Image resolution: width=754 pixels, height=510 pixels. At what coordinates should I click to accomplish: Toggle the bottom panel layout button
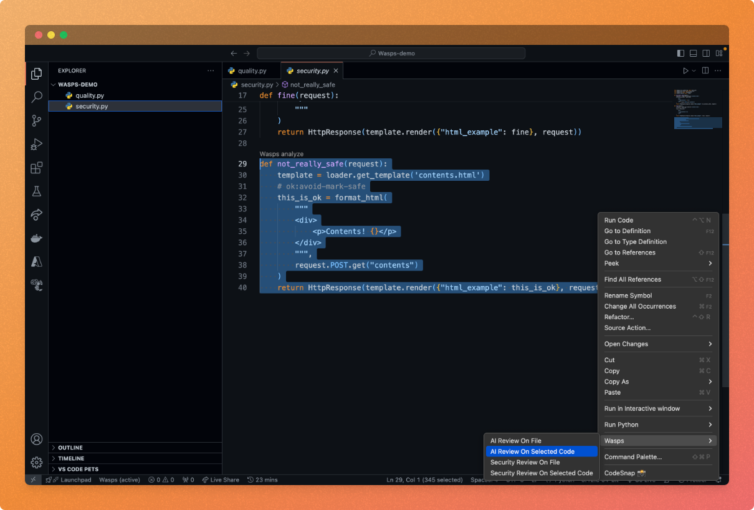tap(693, 54)
